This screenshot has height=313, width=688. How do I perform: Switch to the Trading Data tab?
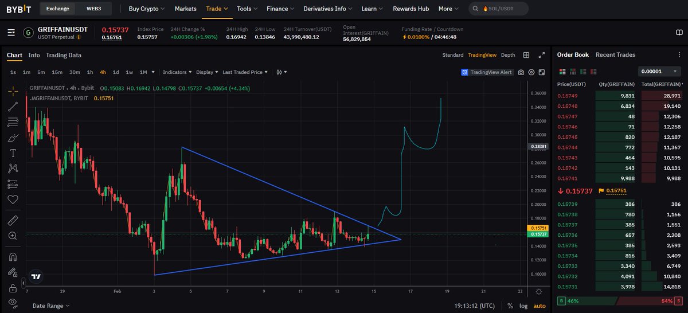click(x=64, y=55)
